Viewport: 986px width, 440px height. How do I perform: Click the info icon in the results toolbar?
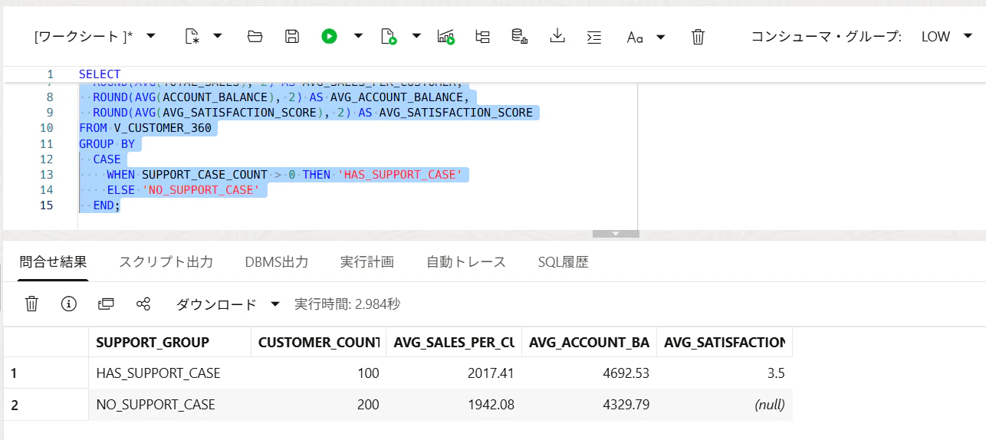[69, 304]
